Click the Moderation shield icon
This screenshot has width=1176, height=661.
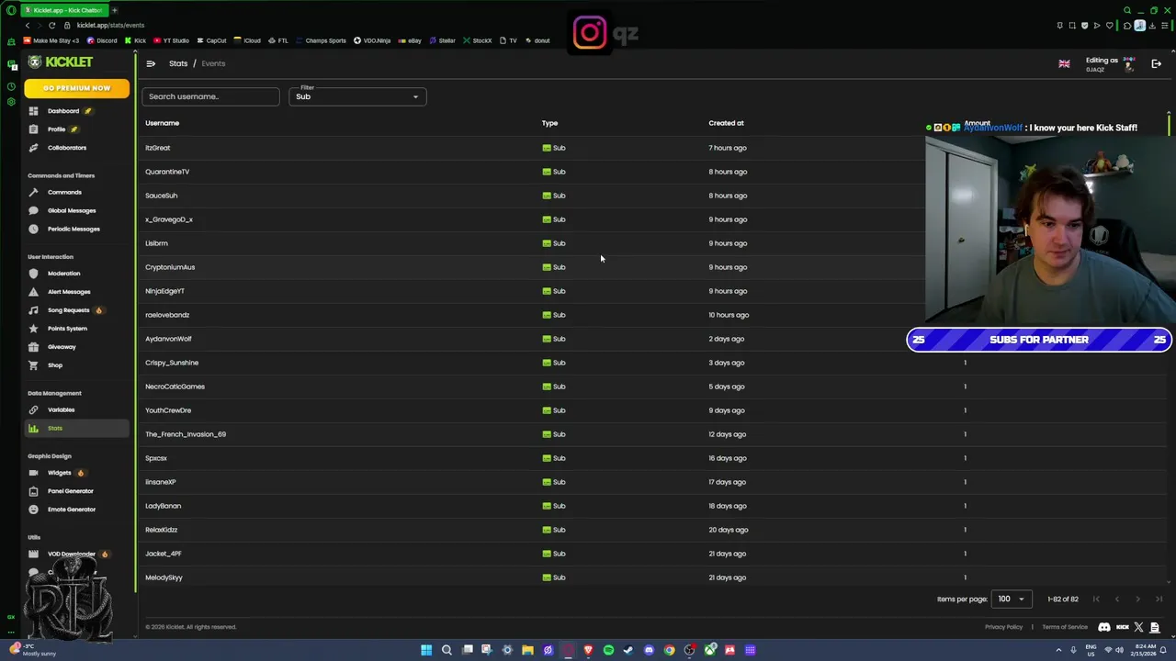pyautogui.click(x=34, y=274)
